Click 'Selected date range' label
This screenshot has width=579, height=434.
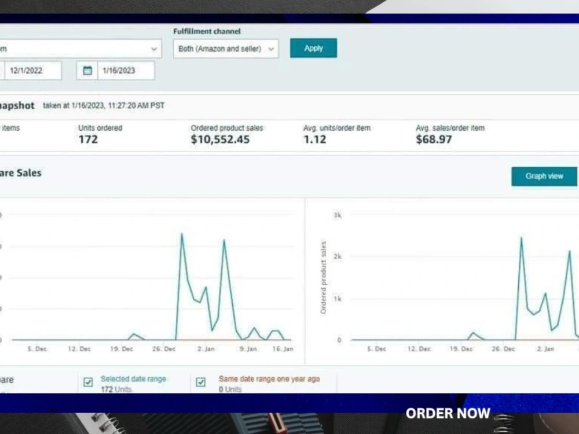[133, 378]
